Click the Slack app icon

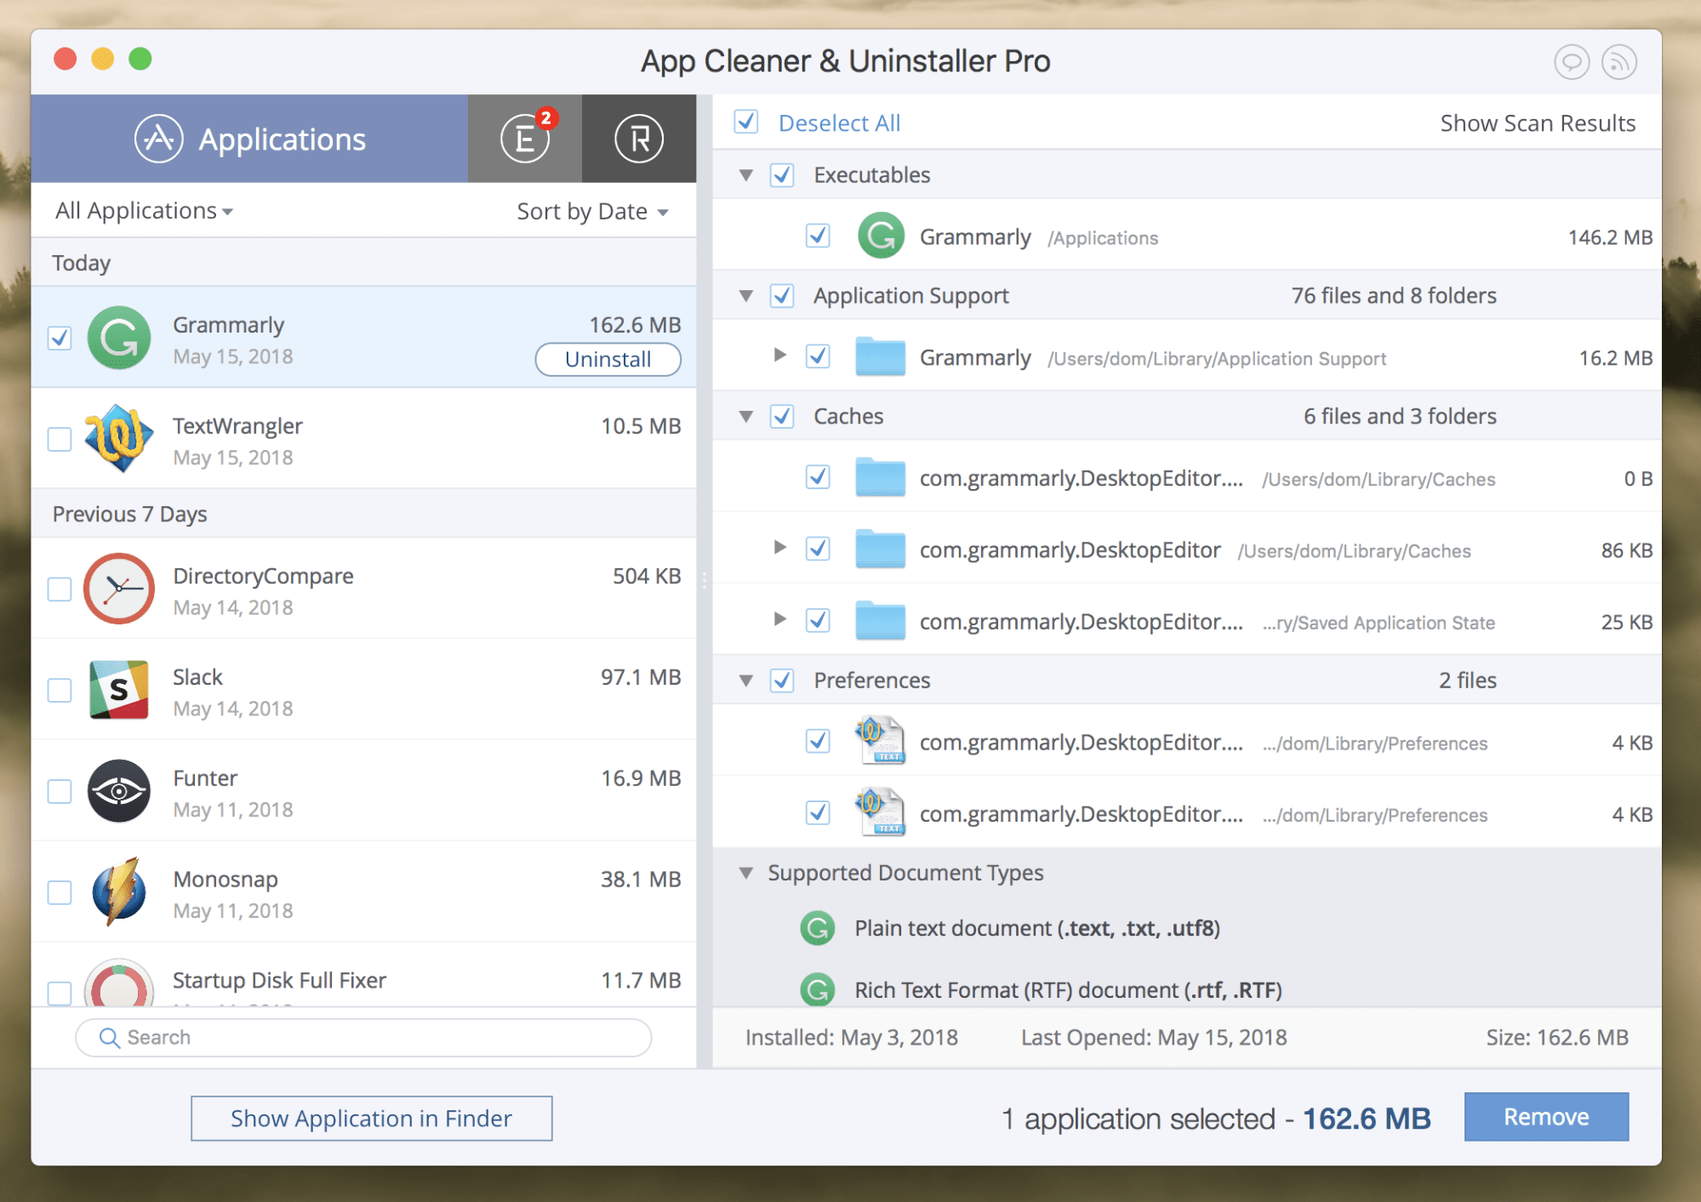coord(119,690)
